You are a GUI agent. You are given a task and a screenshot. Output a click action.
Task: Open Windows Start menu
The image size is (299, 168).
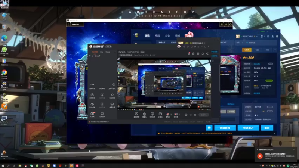tap(3, 165)
